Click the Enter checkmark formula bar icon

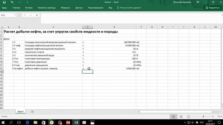(31, 15)
